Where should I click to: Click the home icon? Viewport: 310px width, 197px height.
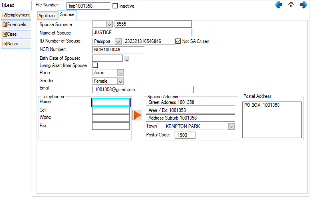point(291,5)
